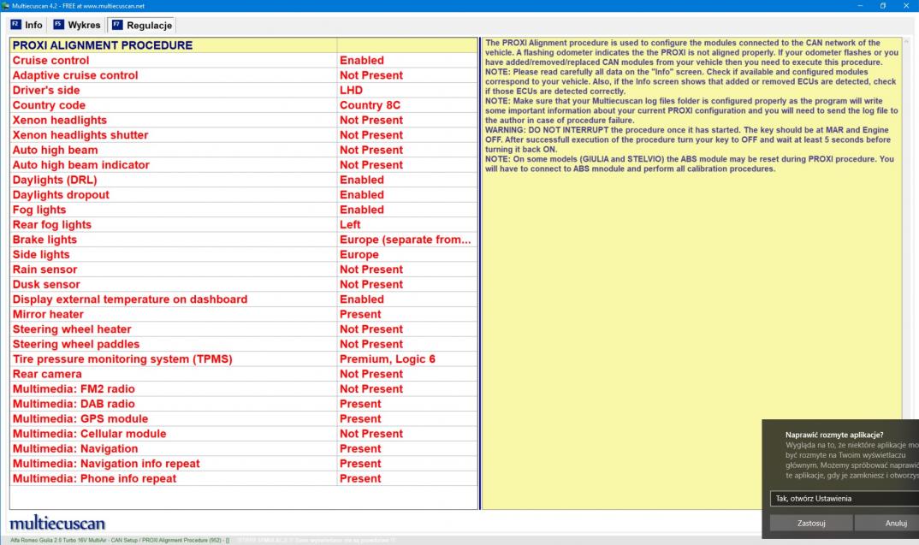Screen dimensions: 919x545
Task: Select the Steering wheel heater row
Action: point(244,329)
